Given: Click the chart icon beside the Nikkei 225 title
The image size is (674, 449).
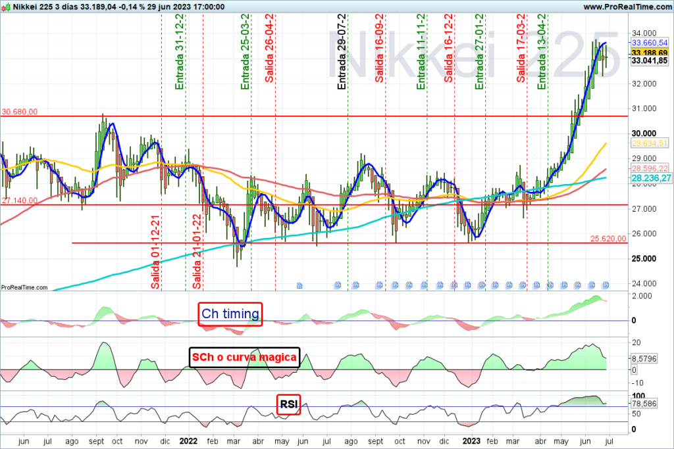Looking at the screenshot, I should [x=5, y=7].
